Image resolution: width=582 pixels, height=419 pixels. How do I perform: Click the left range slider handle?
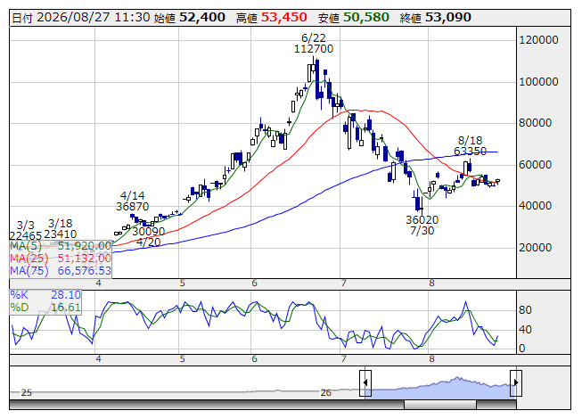[365, 383]
